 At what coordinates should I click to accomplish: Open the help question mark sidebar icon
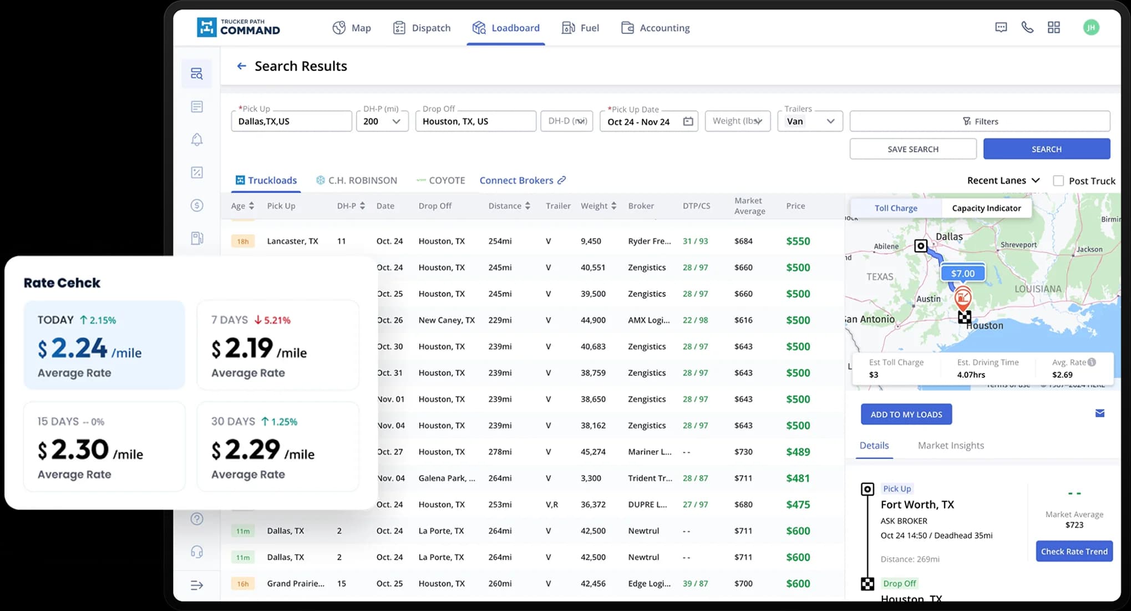click(197, 519)
